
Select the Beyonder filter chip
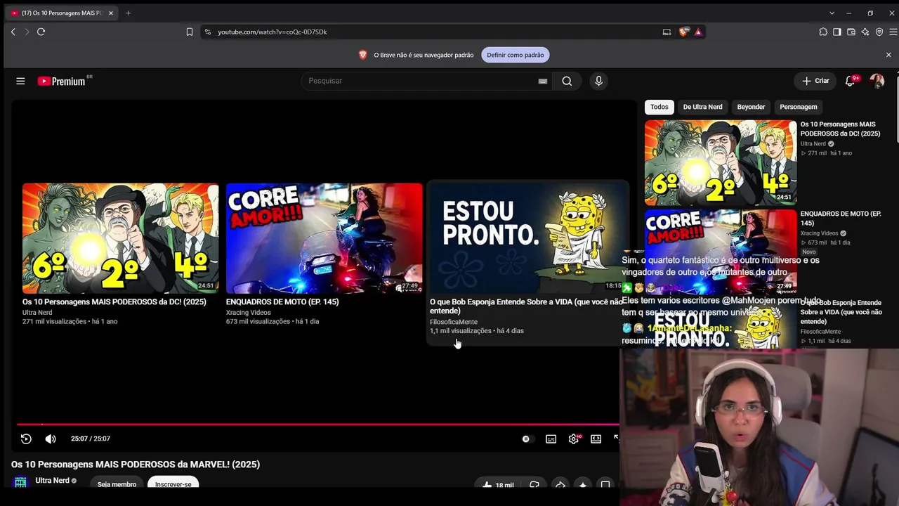tap(751, 107)
